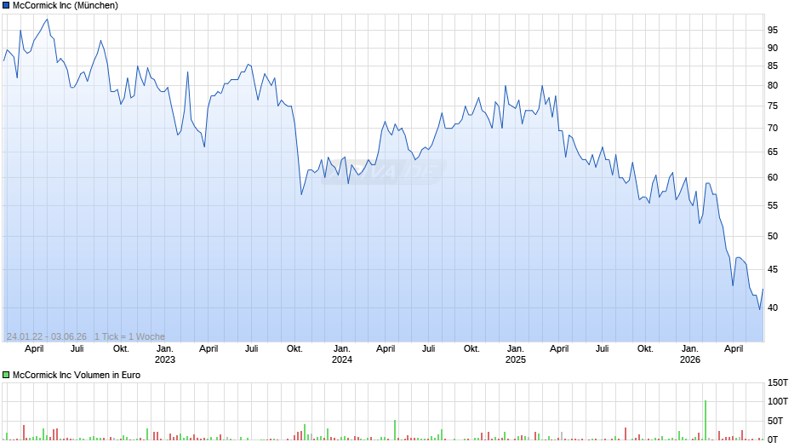
Task: Click the price axis value 90
Action: click(773, 48)
